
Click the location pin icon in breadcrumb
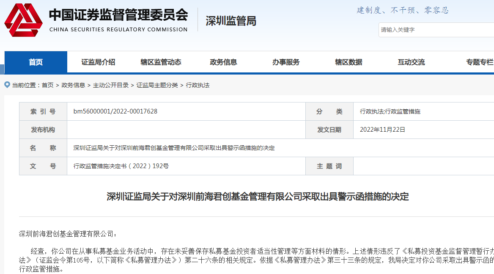7,85
